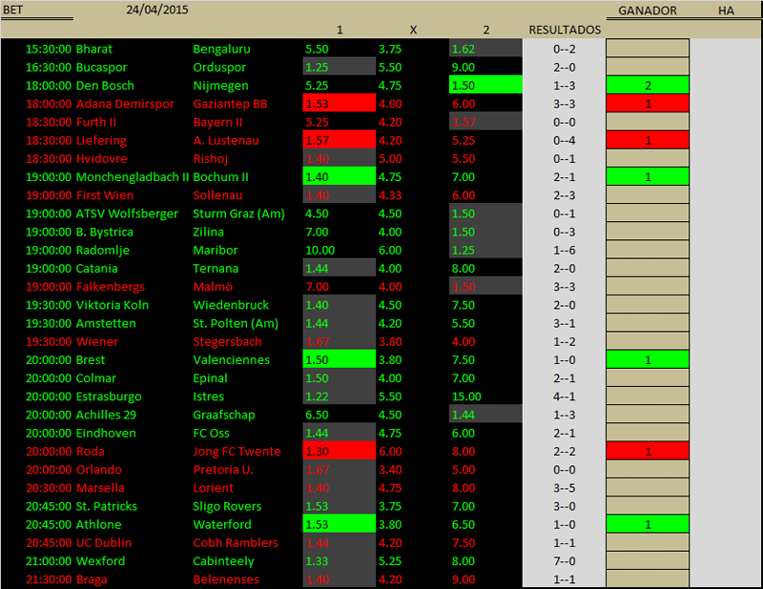
Task: Select the Bharat team cell
Action: (93, 50)
